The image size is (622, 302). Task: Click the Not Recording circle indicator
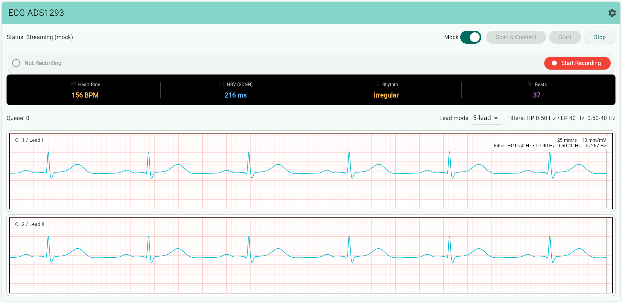coord(16,63)
